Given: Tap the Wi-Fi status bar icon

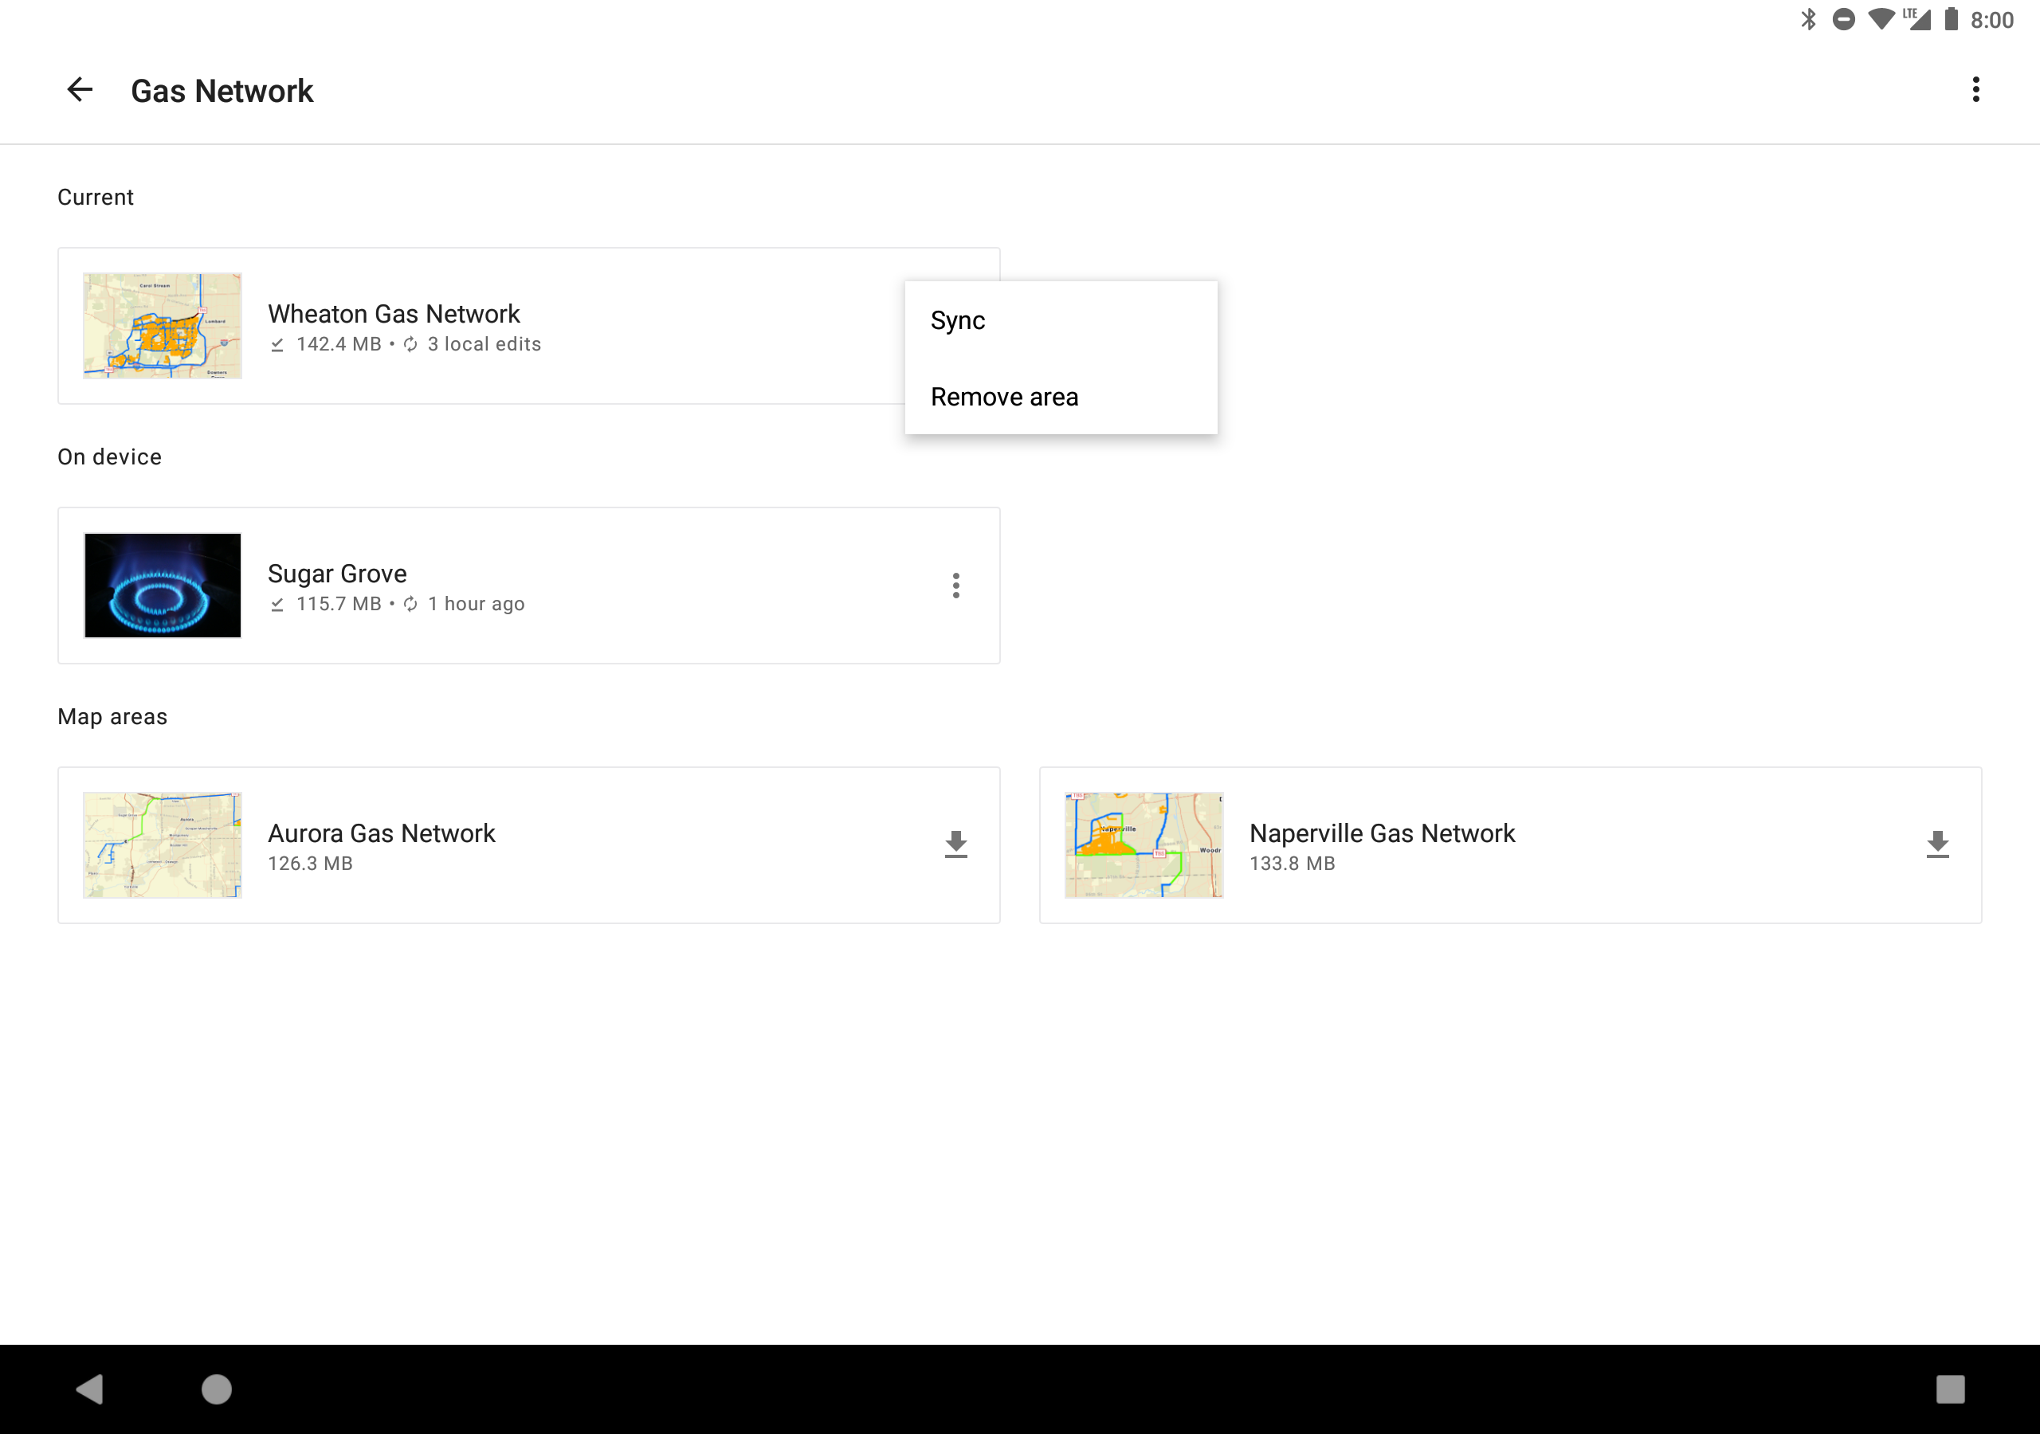Looking at the screenshot, I should pyautogui.click(x=1881, y=20).
